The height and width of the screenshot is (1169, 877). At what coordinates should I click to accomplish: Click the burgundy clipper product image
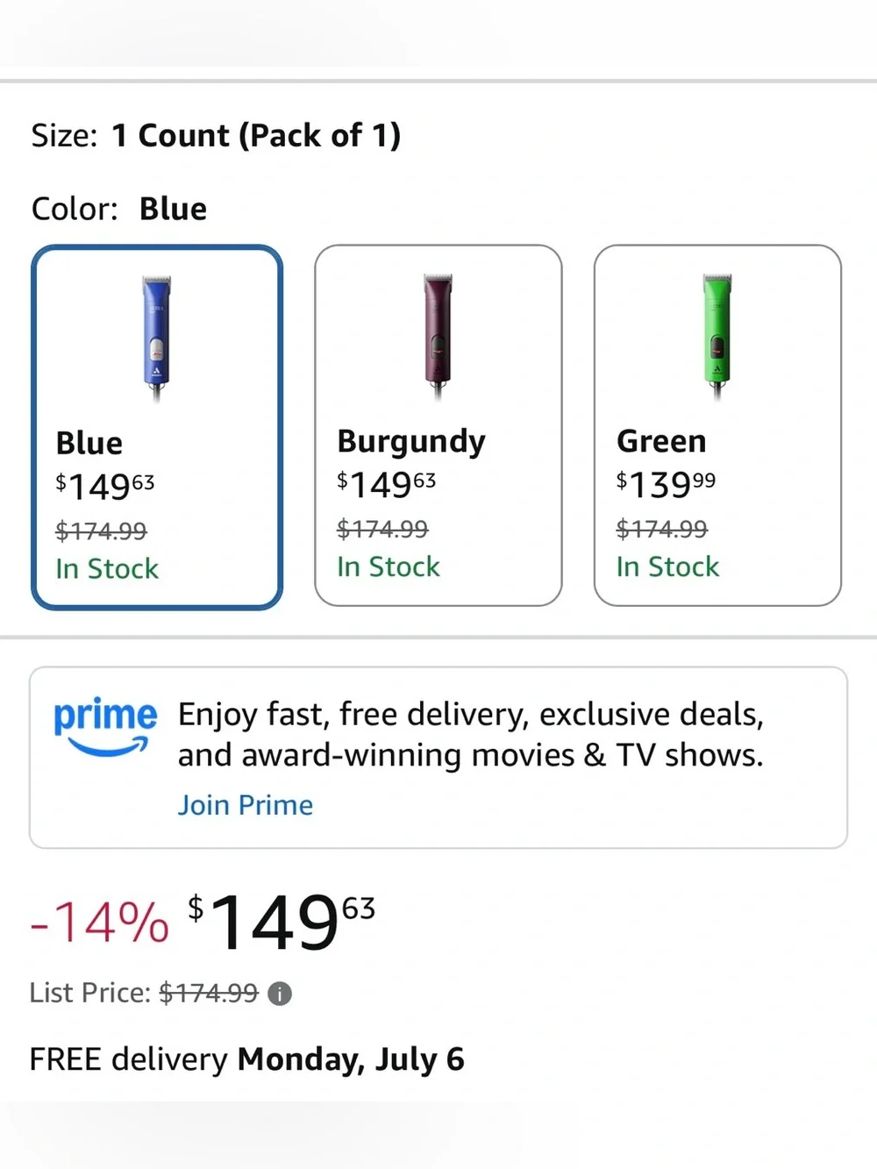pyautogui.click(x=438, y=337)
